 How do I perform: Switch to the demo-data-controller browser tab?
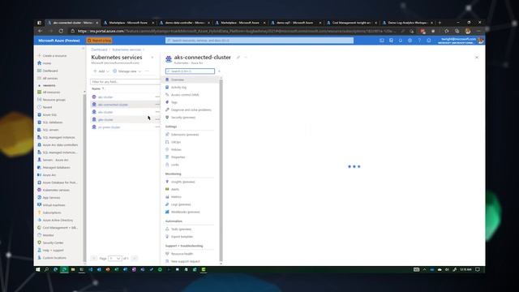point(185,23)
